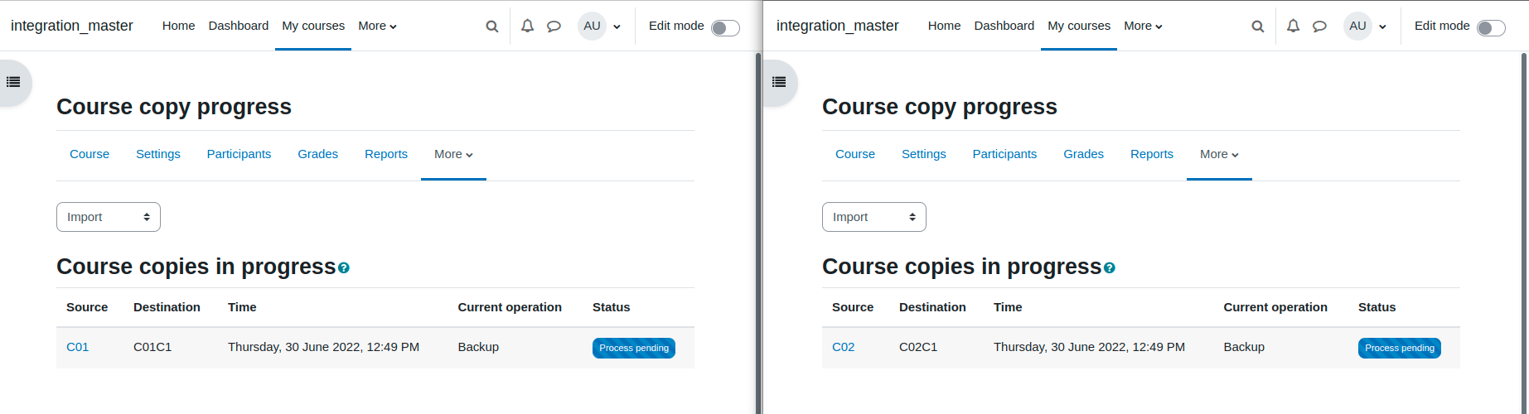
Task: Expand top navigation More menu in left window
Action: [x=377, y=26]
